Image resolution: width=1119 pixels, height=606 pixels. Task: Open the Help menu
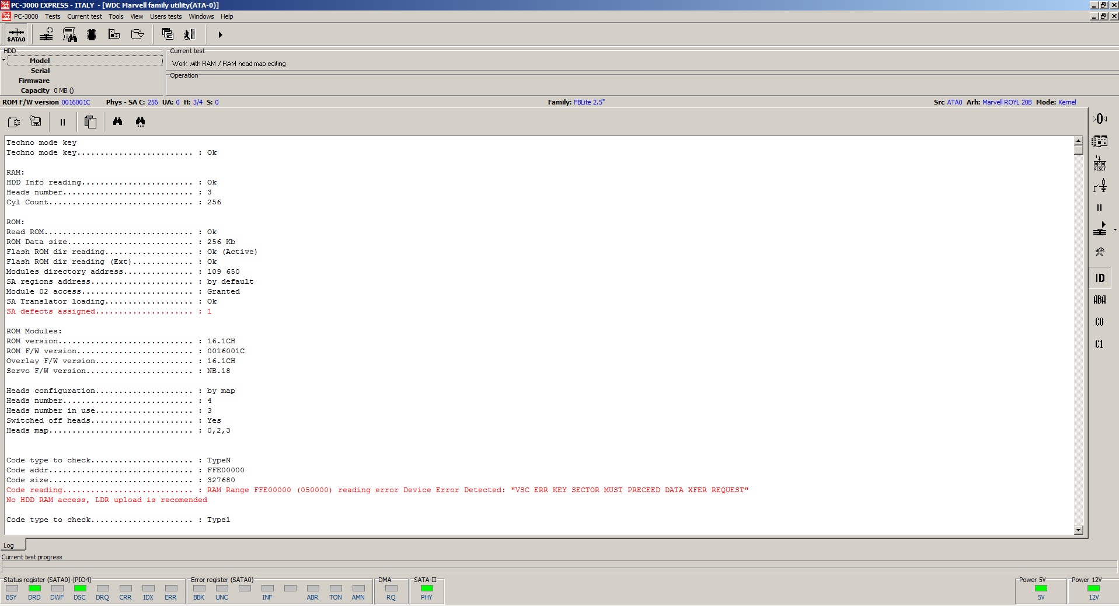[227, 16]
